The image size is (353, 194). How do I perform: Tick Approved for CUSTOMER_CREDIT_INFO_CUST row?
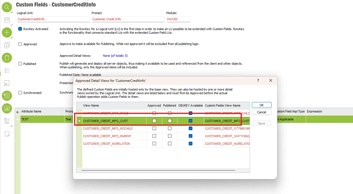coord(154,121)
